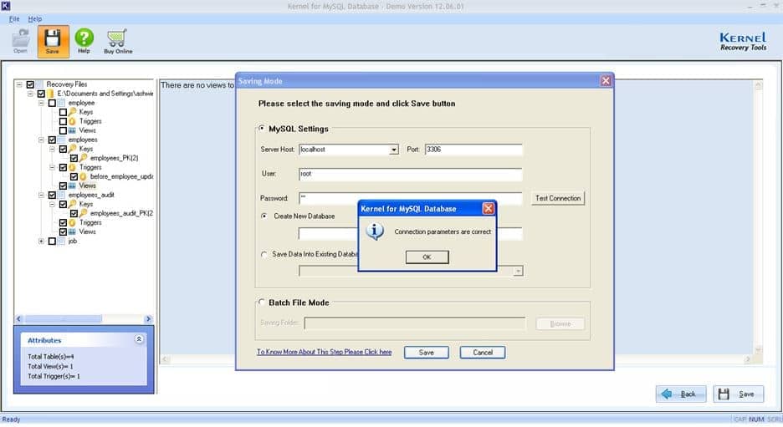Expand the job table node
Image resolution: width=783 pixels, height=427 pixels.
tap(41, 241)
